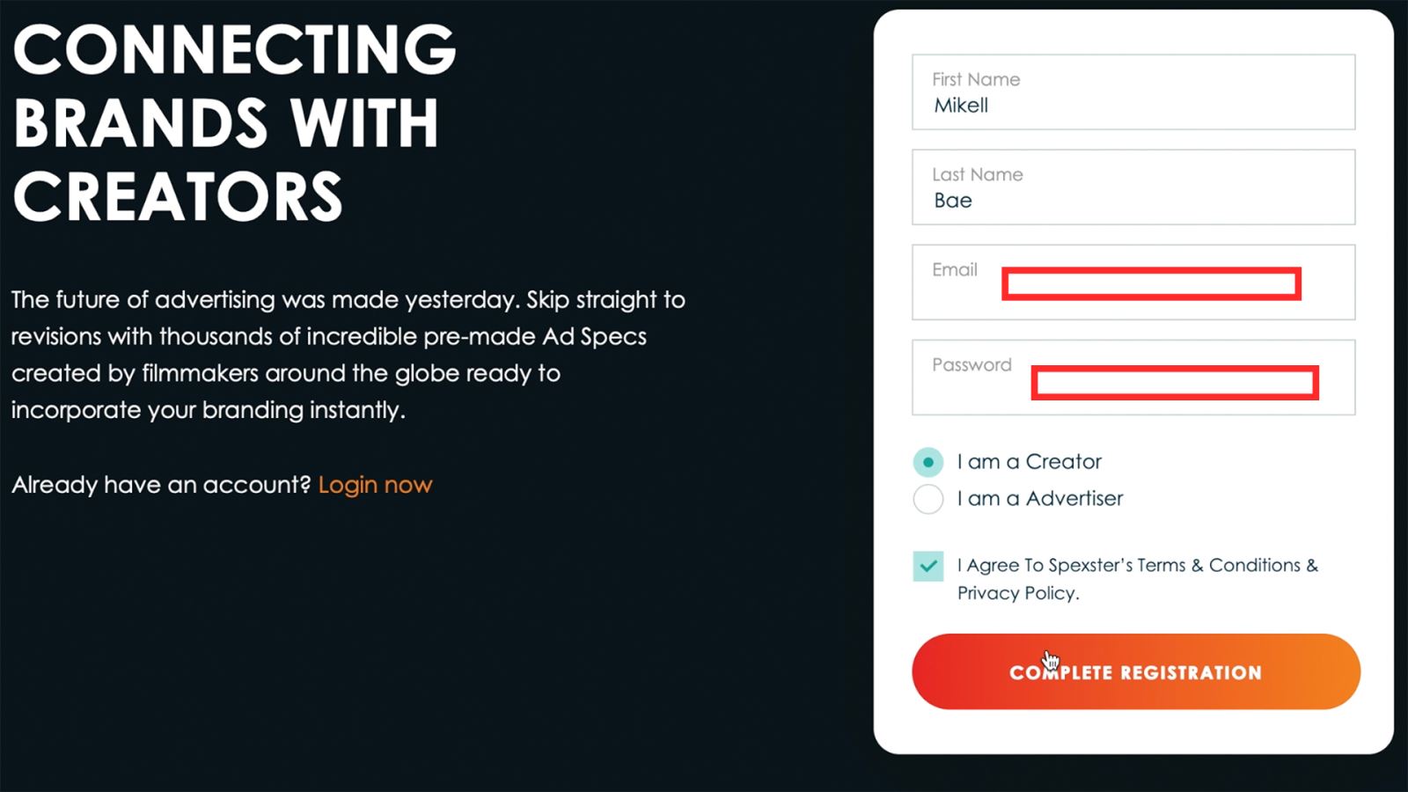Click the "I am a Creator" label text
1408x792 pixels.
click(1029, 462)
